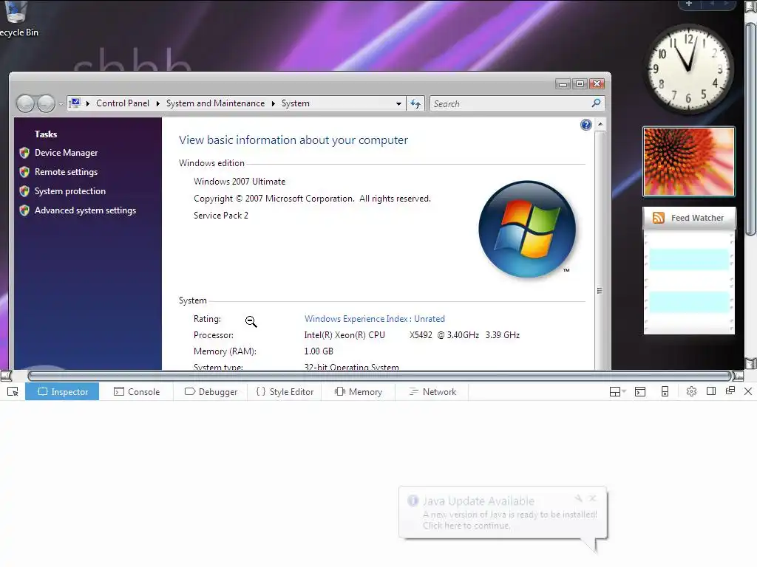Screen dimensions: 757x567
Task: Open the recent pages dropdown arrow
Action: 61,103
